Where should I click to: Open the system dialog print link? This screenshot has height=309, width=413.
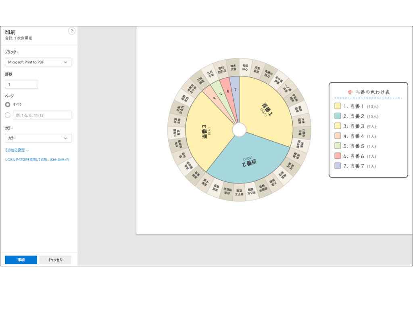click(x=37, y=160)
